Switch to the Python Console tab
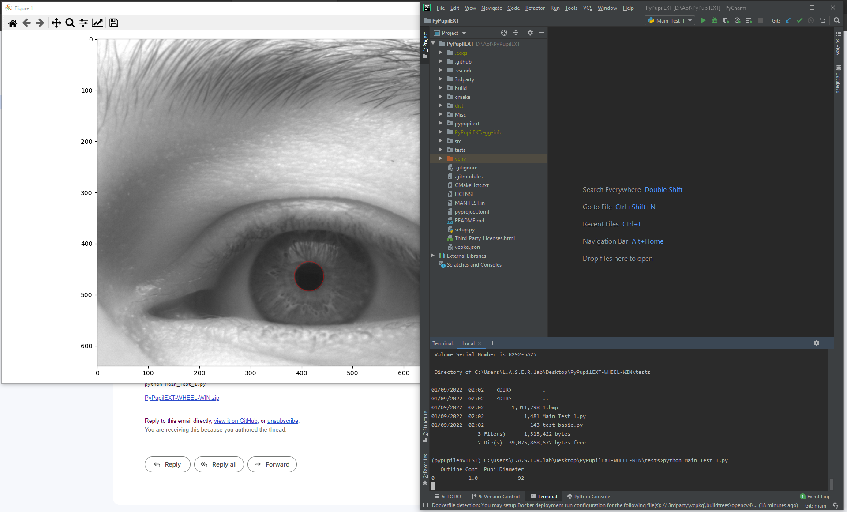 tap(588, 497)
